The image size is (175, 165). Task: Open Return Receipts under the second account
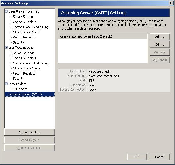point(24,73)
